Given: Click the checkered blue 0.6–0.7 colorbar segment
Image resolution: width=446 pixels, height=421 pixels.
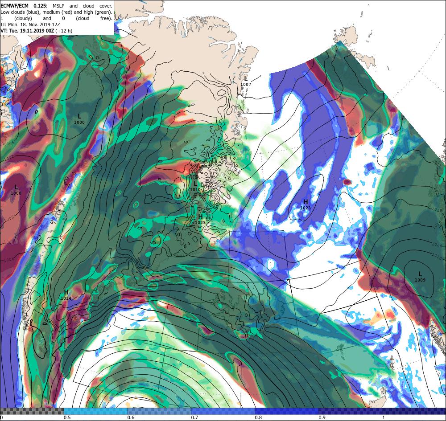Looking at the screenshot, I should tap(159, 411).
